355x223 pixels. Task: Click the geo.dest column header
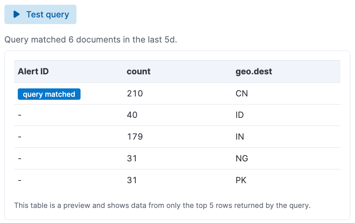point(254,71)
